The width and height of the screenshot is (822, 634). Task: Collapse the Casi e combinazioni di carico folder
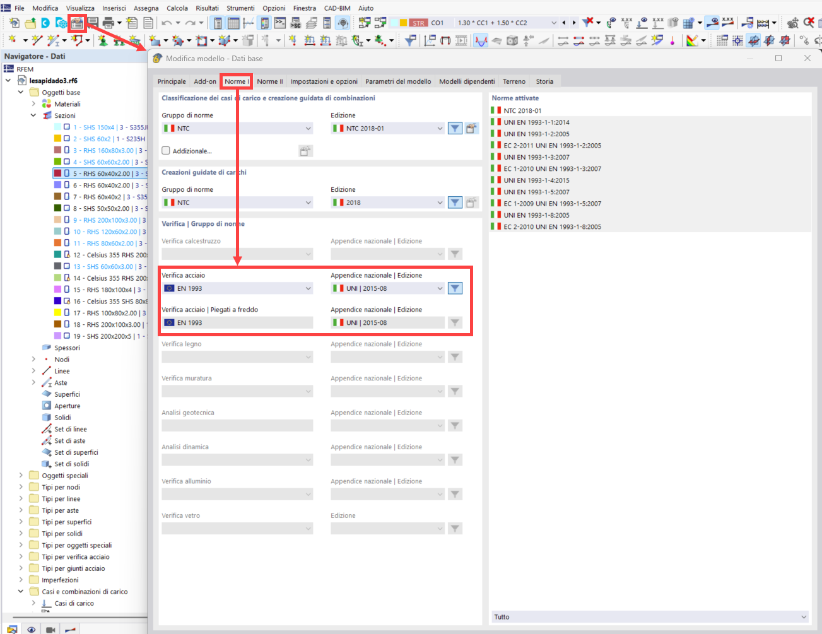21,592
